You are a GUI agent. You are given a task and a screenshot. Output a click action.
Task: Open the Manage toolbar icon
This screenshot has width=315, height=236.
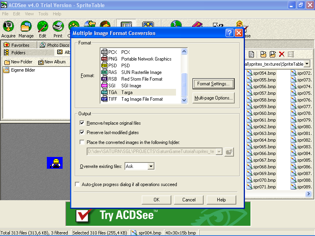(x=26, y=29)
